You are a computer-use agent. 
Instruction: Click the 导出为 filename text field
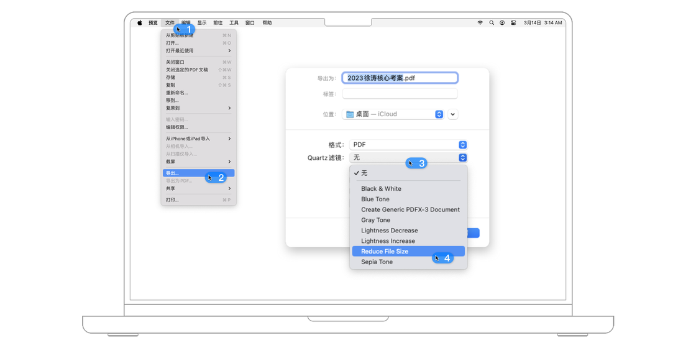click(400, 78)
